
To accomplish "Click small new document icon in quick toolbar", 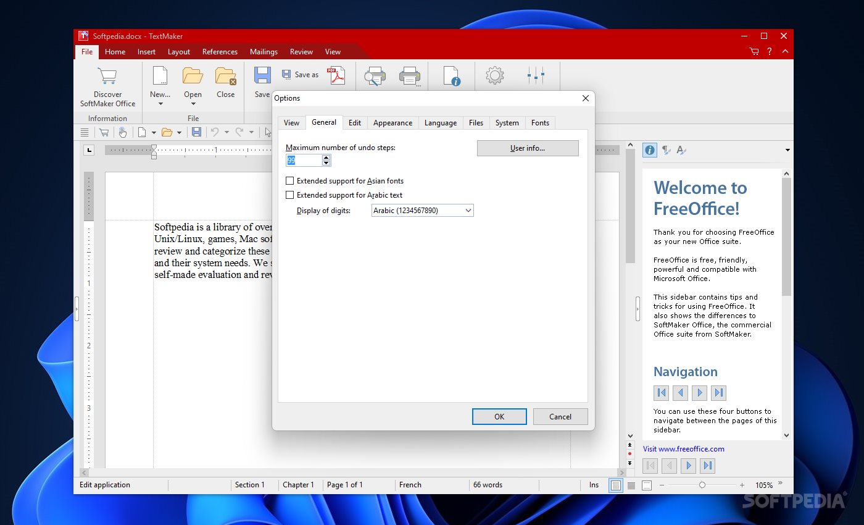I will (x=141, y=132).
